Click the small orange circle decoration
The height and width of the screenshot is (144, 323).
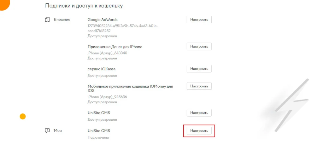click(x=23, y=117)
